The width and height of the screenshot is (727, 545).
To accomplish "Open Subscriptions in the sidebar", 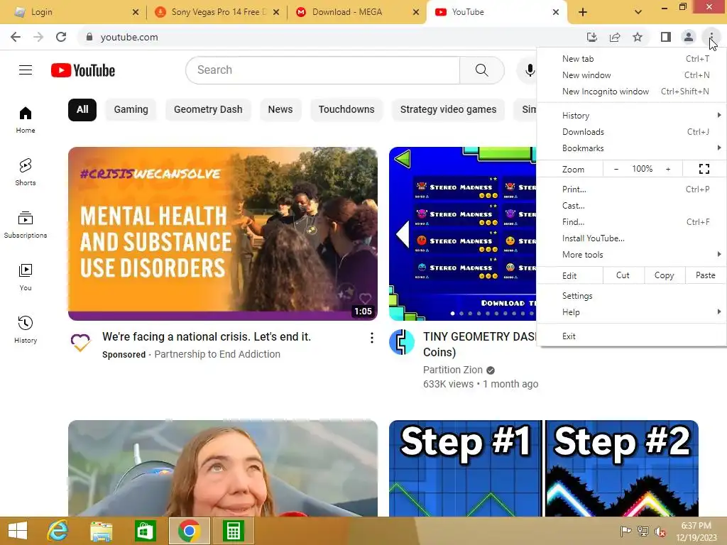I will tap(26, 224).
